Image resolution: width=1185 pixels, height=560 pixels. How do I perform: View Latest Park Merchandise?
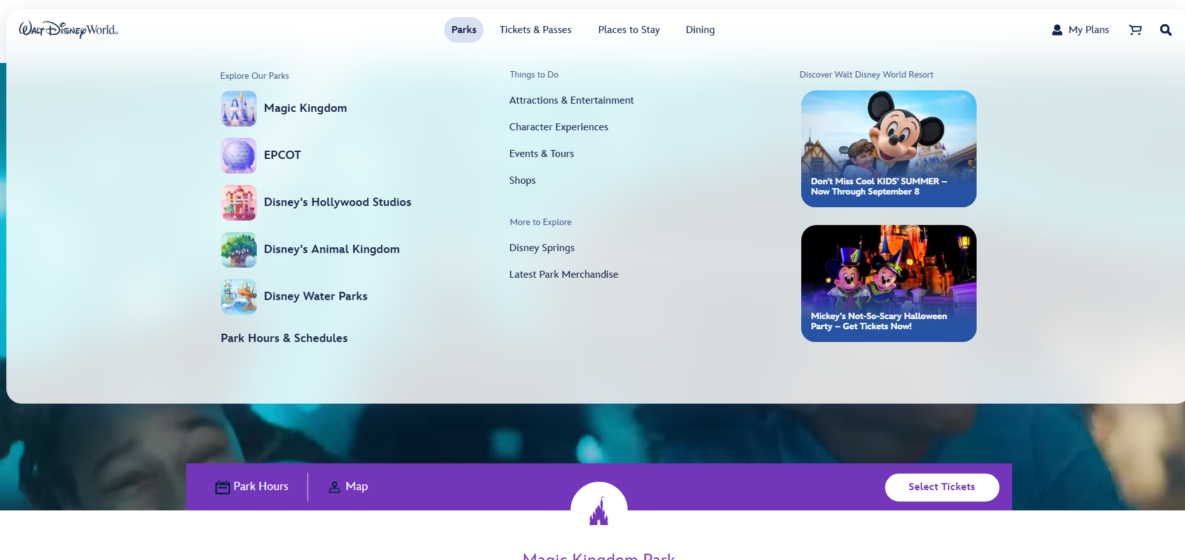tap(564, 275)
